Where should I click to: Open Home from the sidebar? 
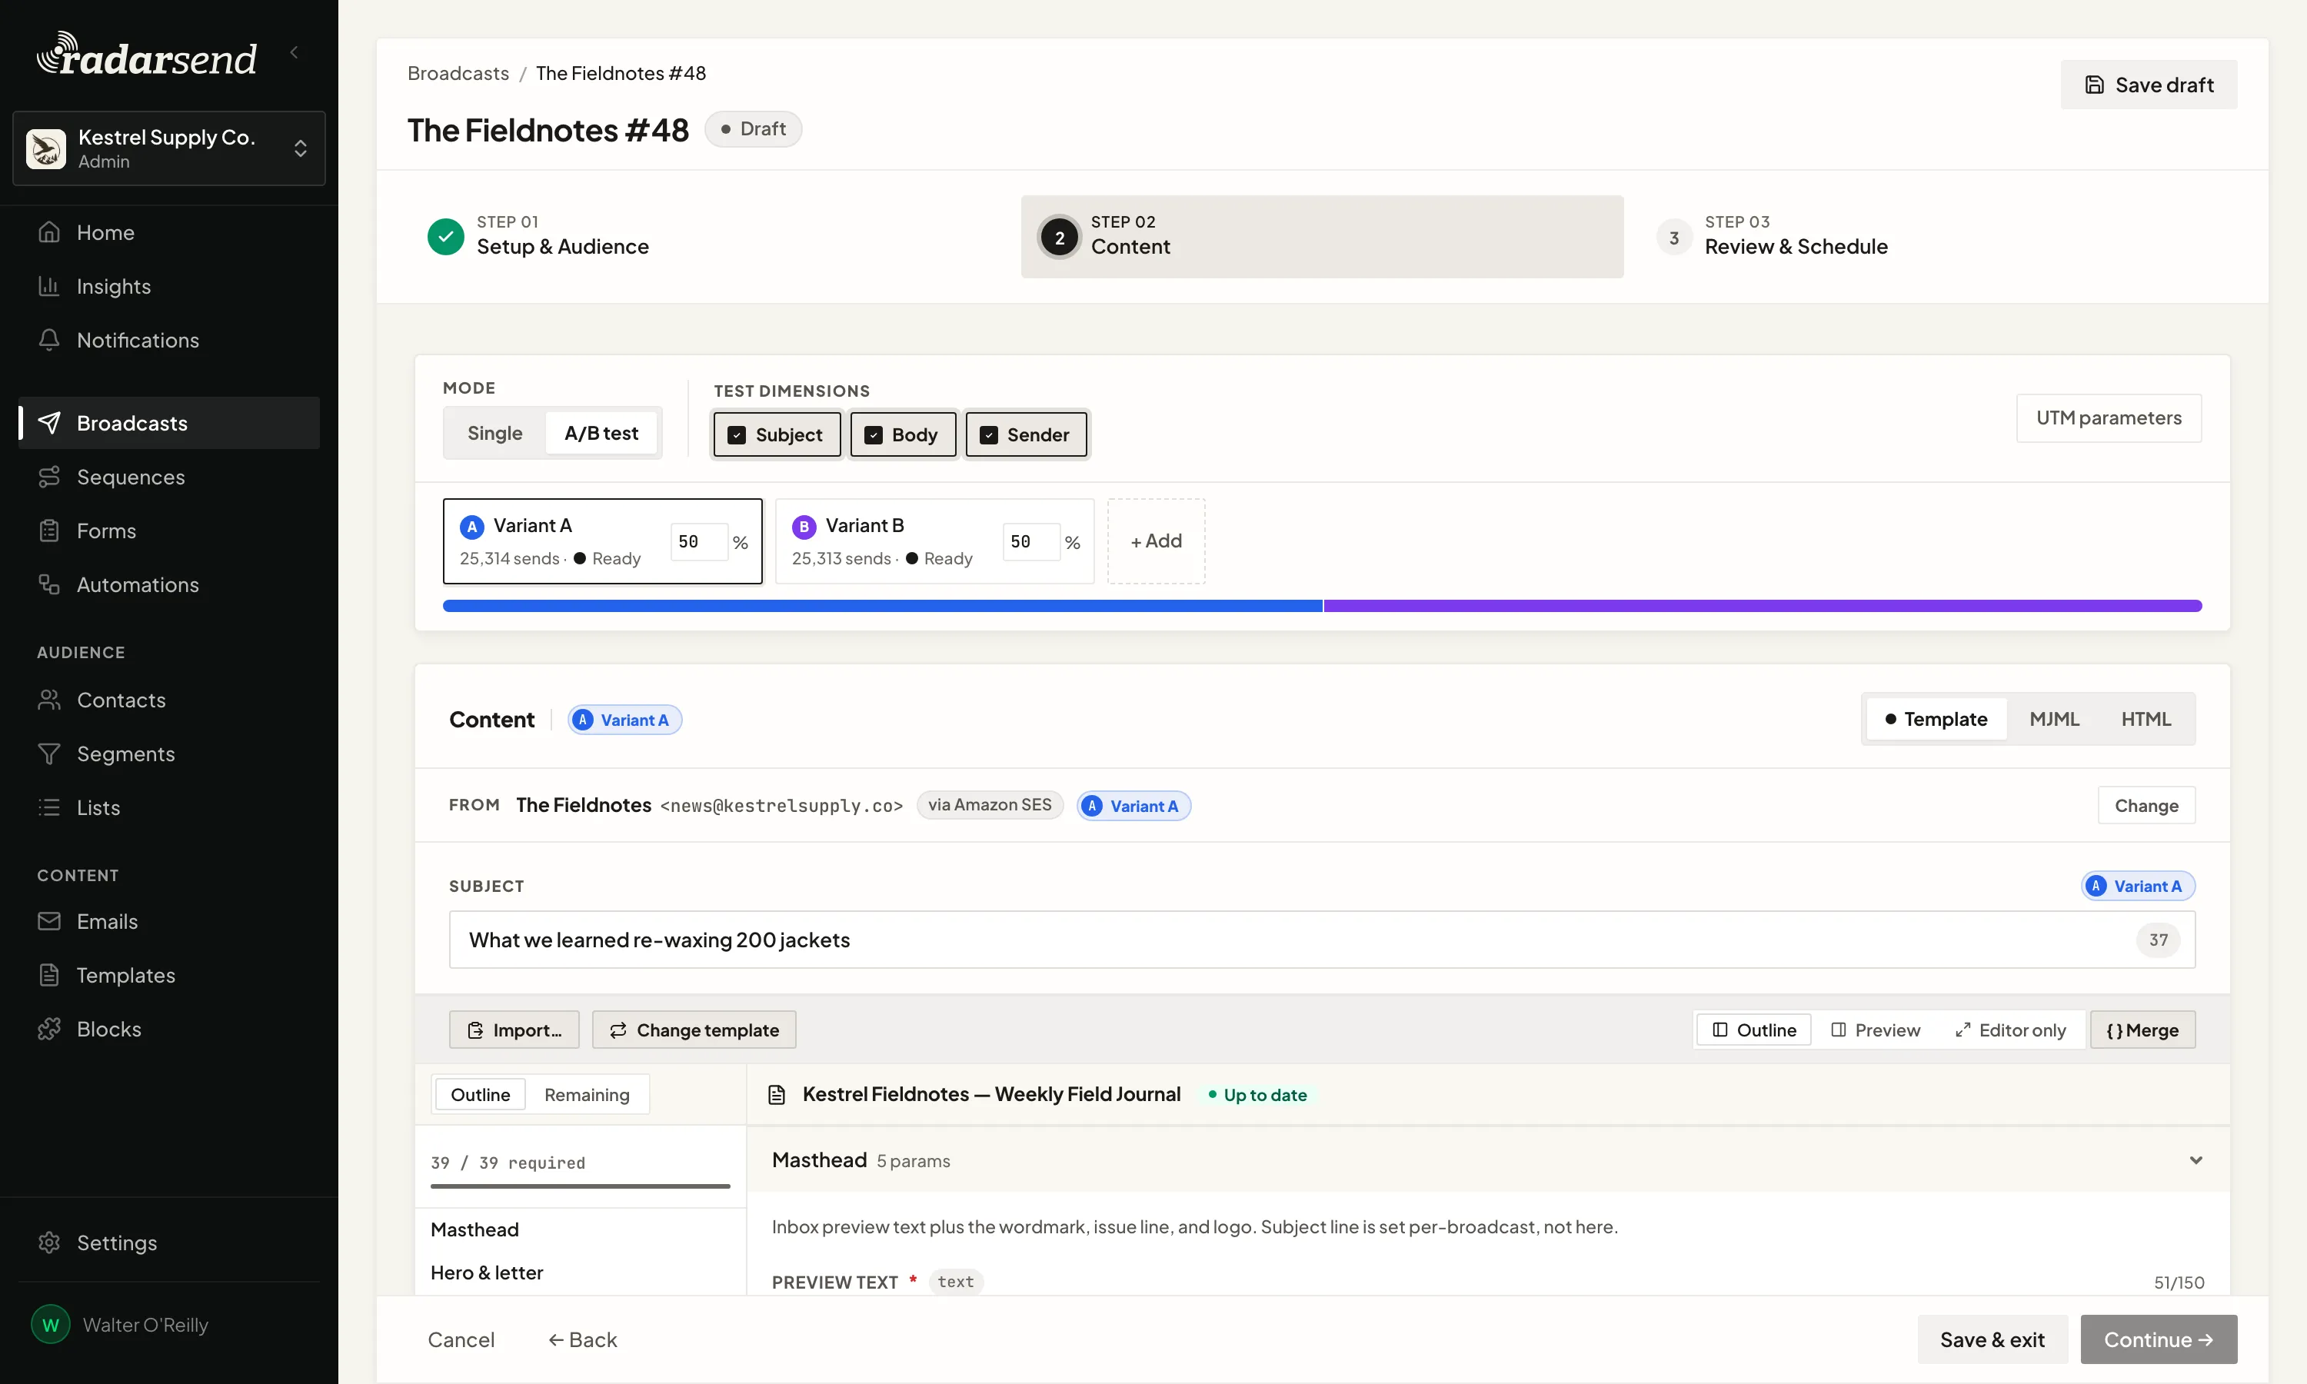click(x=168, y=232)
